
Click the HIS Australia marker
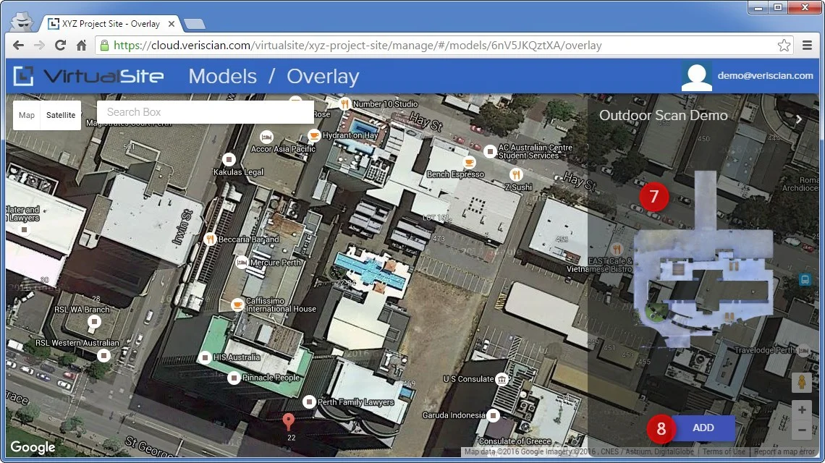click(205, 358)
